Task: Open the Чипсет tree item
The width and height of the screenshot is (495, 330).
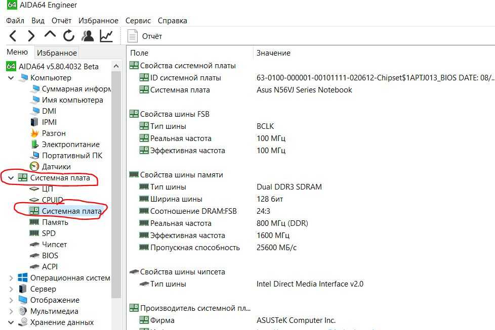Action: point(48,244)
